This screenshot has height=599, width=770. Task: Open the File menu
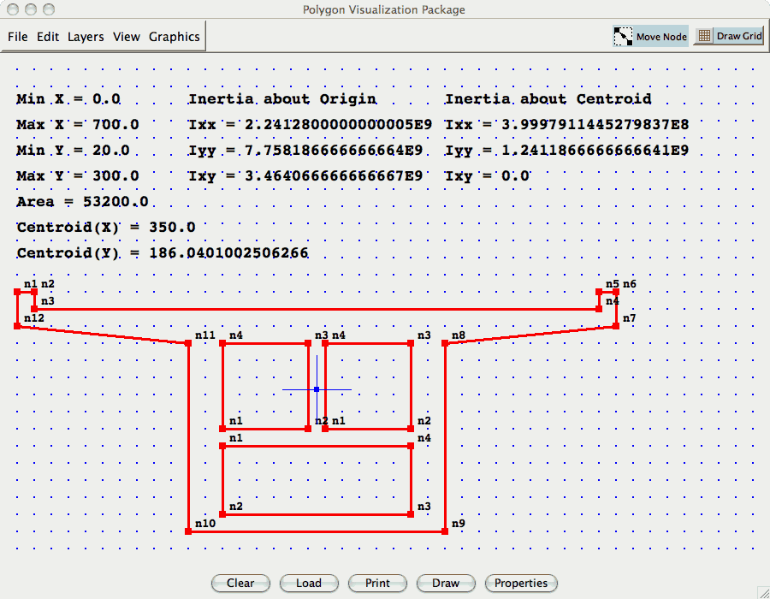[18, 37]
